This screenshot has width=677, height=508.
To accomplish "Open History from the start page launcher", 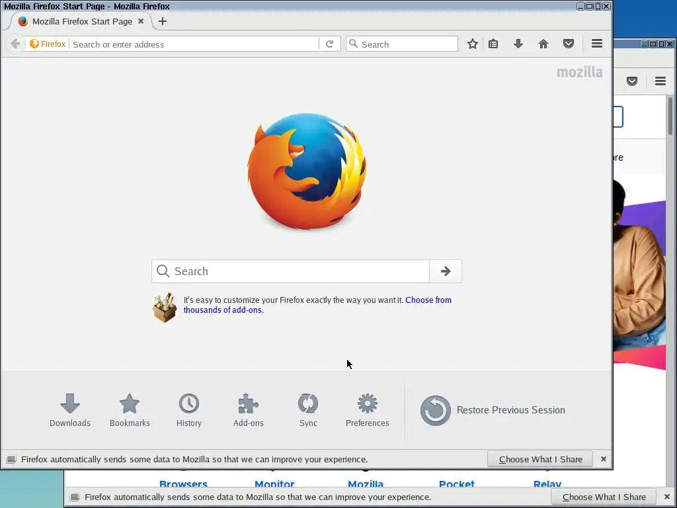I will point(188,410).
